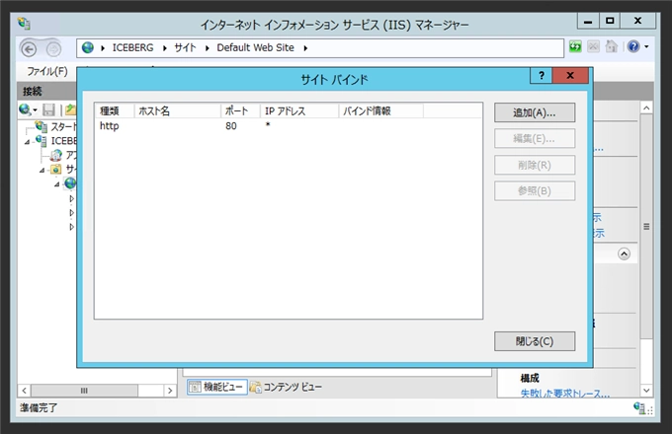The width and height of the screenshot is (672, 434).
Task: Expand the arrow after Default Web Site
Action: (305, 48)
